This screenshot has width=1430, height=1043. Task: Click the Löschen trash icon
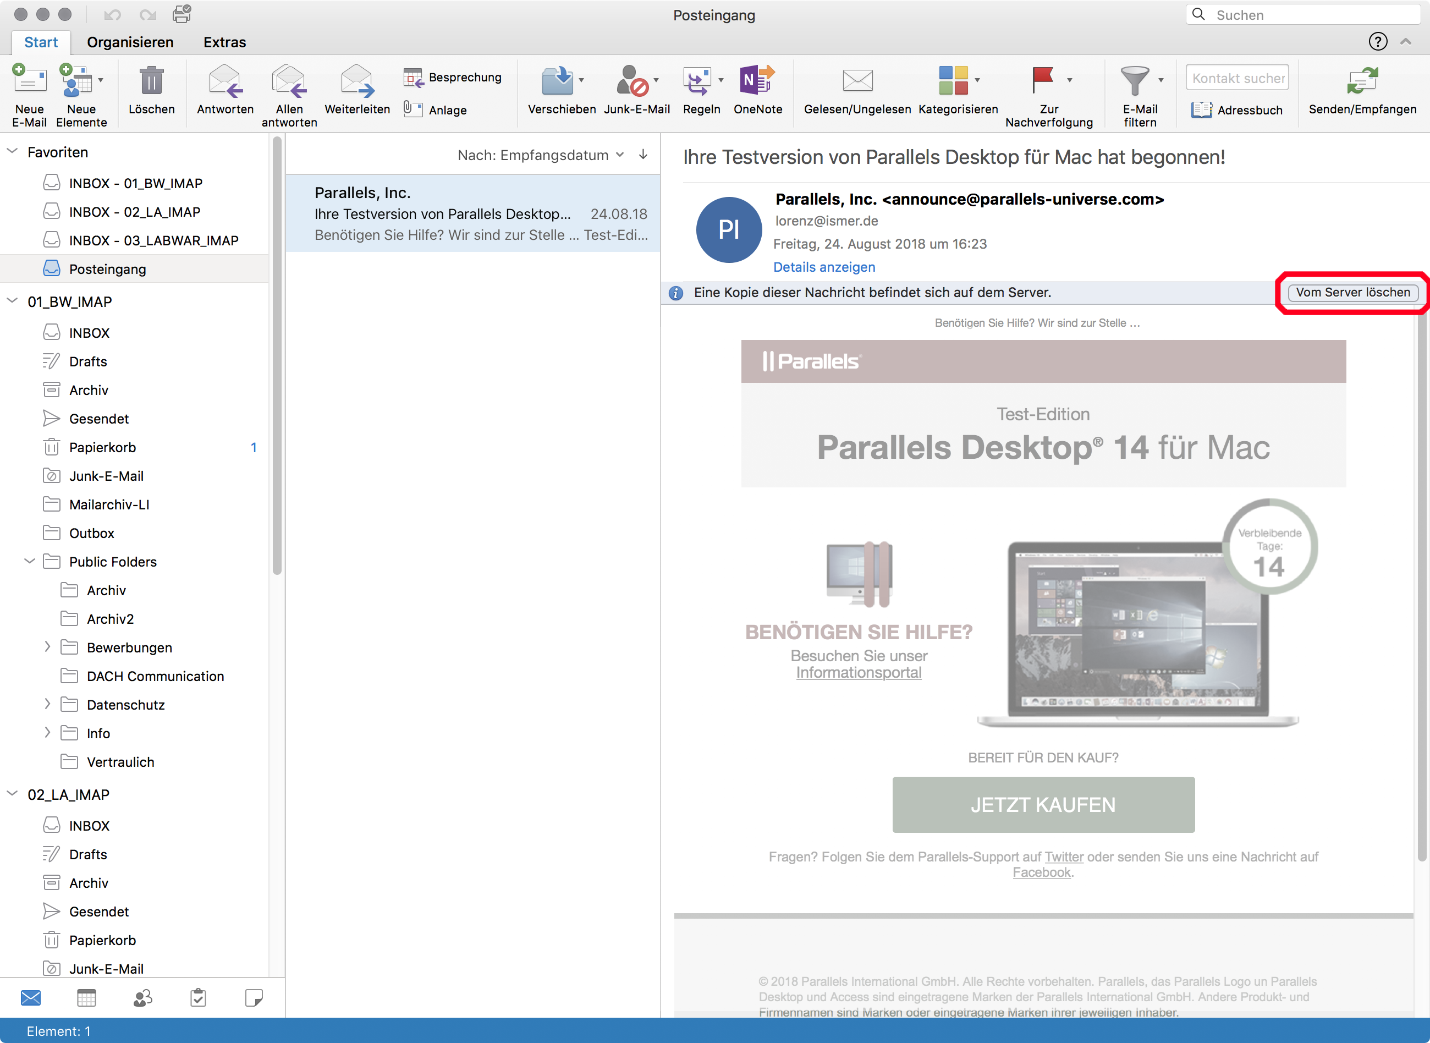point(151,81)
